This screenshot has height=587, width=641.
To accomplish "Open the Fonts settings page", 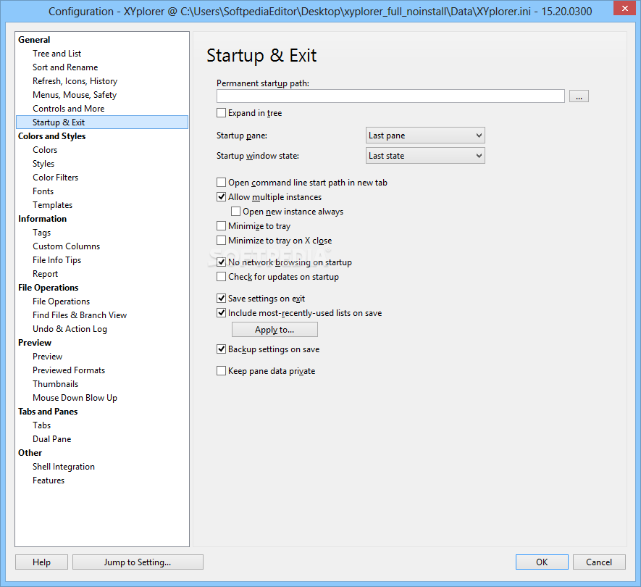I will point(43,191).
